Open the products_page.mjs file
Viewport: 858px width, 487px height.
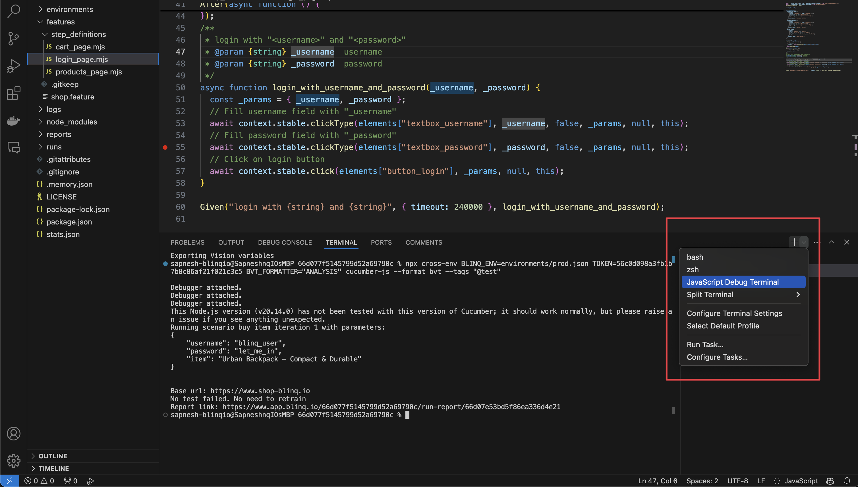point(89,72)
